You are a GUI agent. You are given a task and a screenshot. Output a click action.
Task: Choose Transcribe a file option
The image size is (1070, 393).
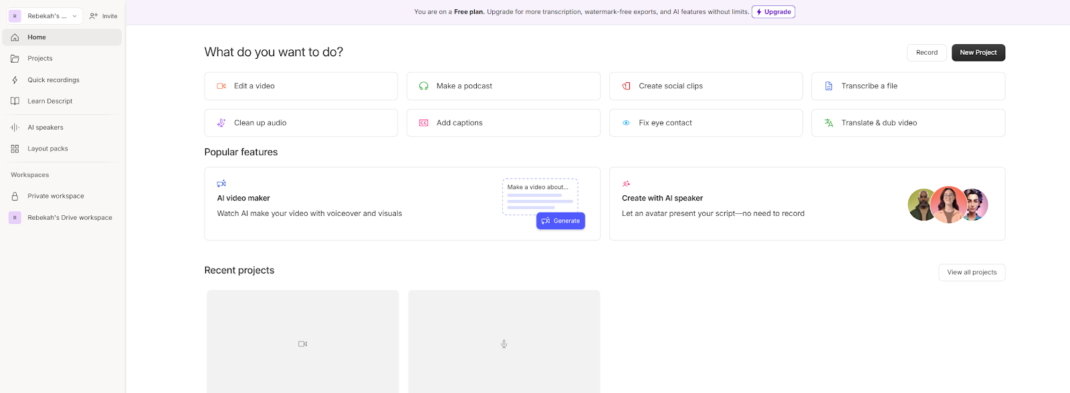[908, 86]
